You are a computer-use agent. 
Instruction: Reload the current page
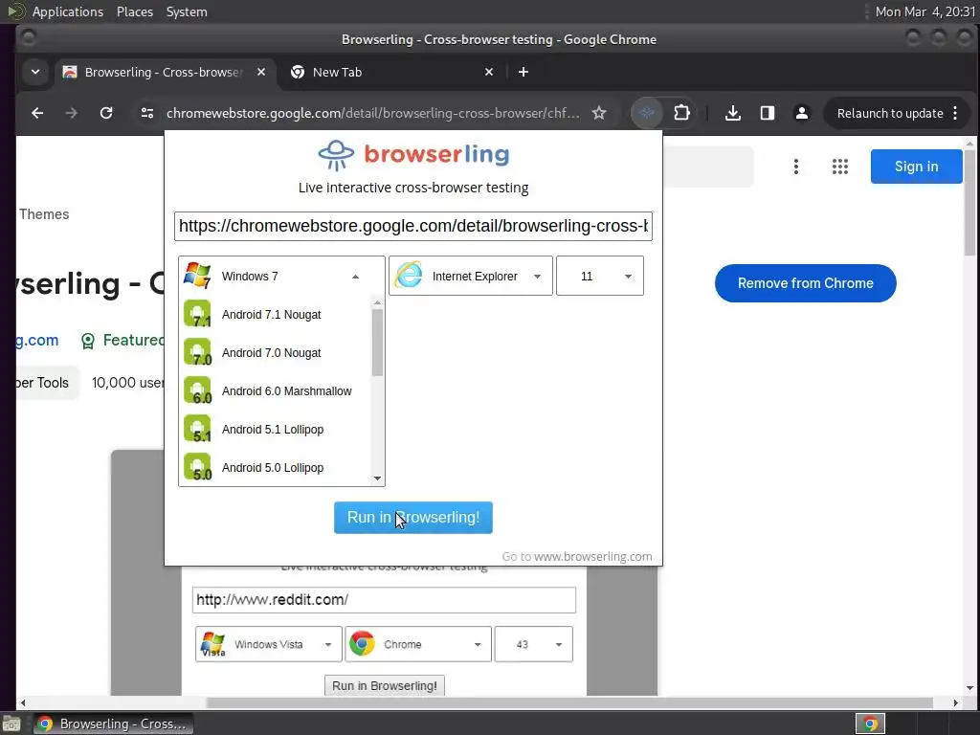[106, 113]
